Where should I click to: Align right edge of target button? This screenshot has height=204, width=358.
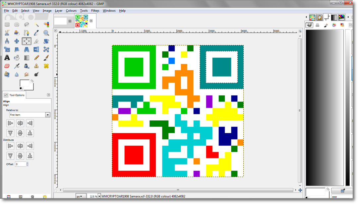point(30,123)
